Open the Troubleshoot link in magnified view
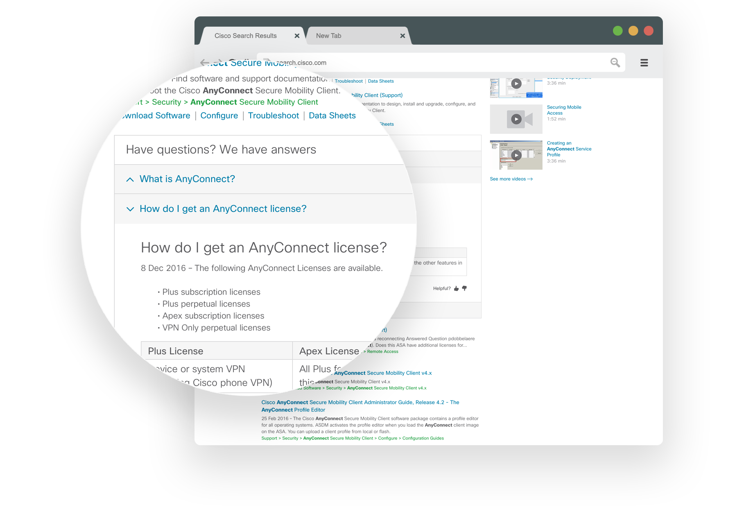This screenshot has width=737, height=523. click(x=274, y=115)
